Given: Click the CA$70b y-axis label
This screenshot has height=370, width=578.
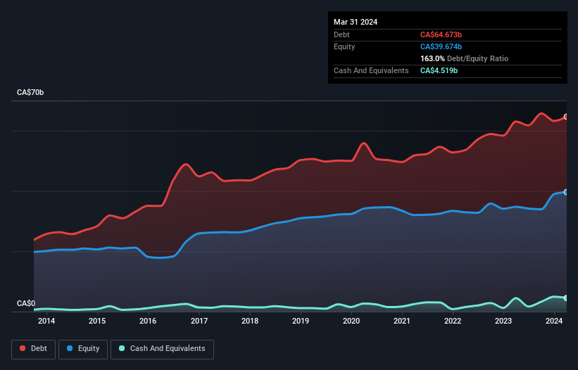Looking at the screenshot, I should point(30,92).
